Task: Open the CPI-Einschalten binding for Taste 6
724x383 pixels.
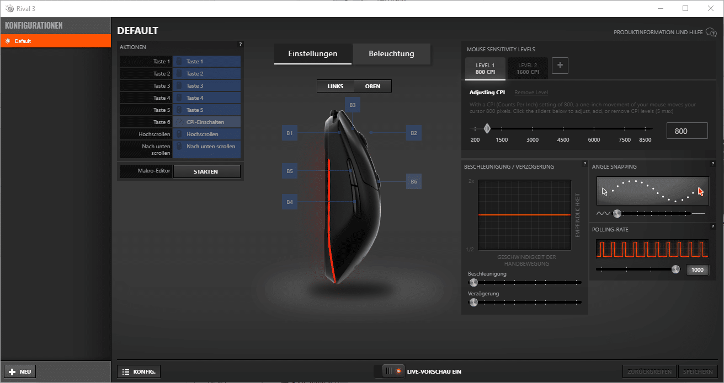Action: point(207,121)
